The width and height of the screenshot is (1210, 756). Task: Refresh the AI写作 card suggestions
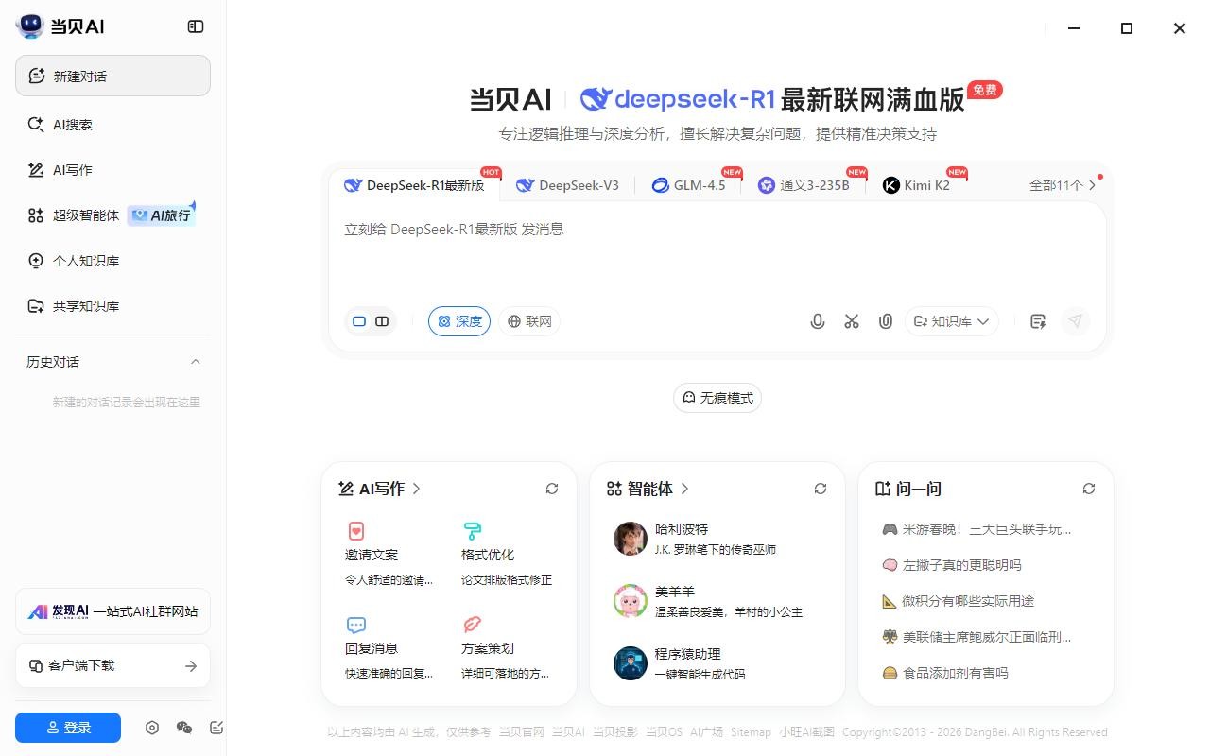tap(552, 489)
